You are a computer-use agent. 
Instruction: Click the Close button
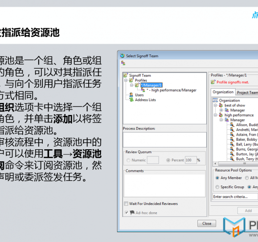(207, 223)
